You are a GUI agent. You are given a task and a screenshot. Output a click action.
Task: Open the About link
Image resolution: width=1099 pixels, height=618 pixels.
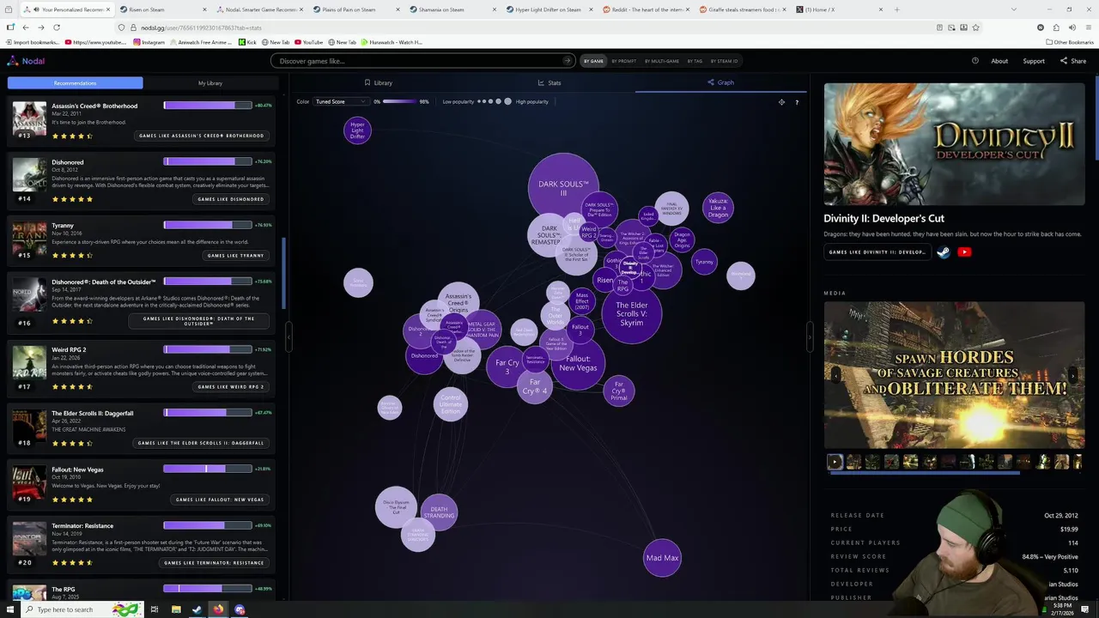(999, 61)
